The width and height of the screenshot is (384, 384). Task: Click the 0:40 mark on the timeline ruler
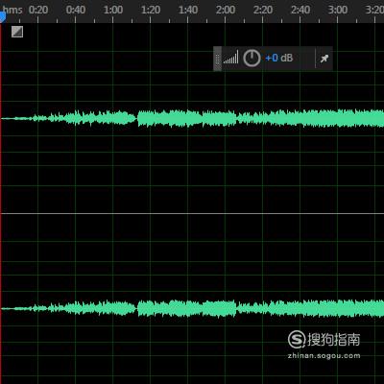click(76, 10)
